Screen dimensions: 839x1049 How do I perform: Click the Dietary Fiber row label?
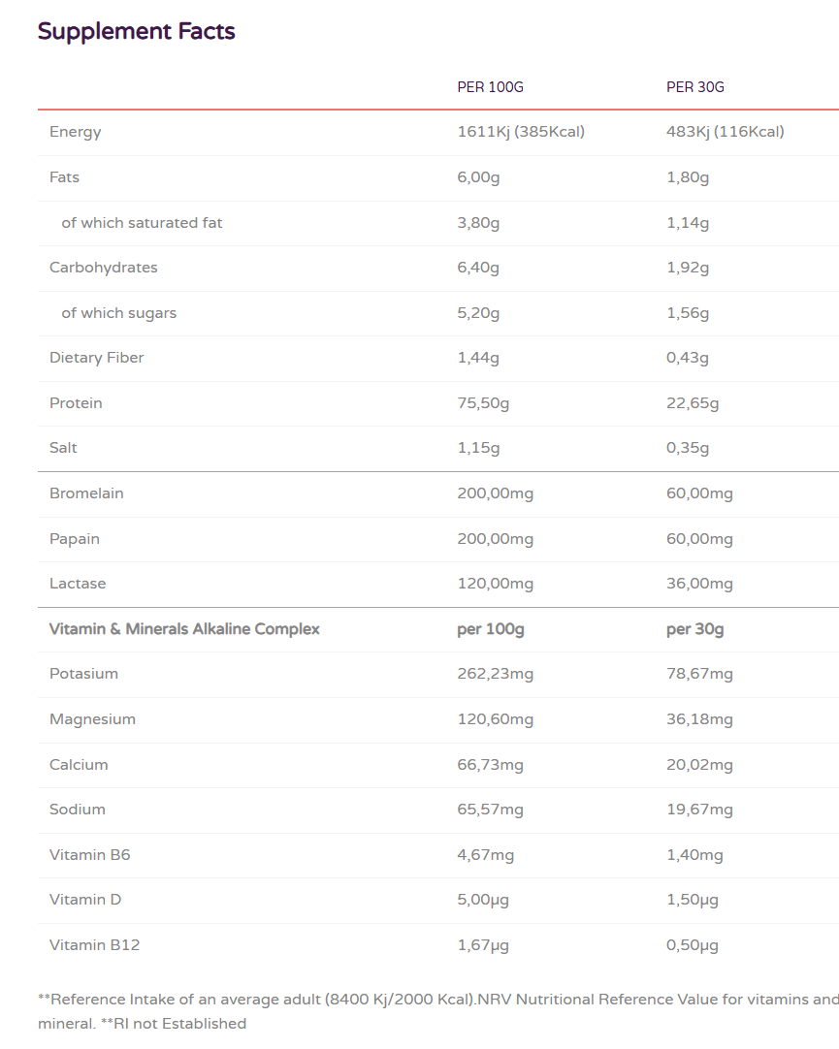point(97,358)
